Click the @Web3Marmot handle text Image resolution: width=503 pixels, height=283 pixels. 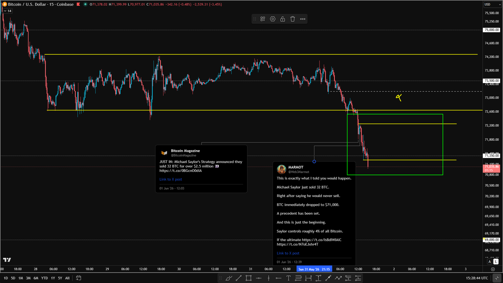298,171
